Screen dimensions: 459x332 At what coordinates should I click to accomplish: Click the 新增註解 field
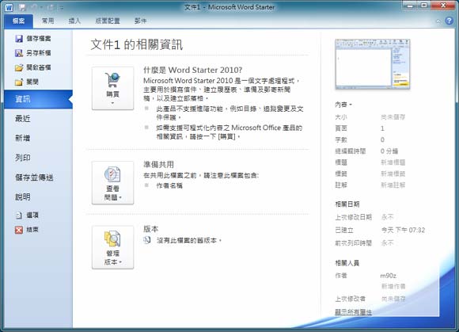393,185
